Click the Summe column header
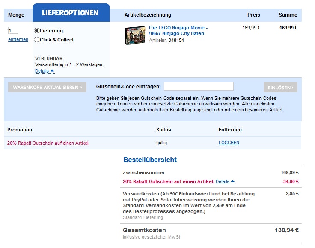Image resolution: width=315 pixels, height=248 pixels. [x=288, y=15]
